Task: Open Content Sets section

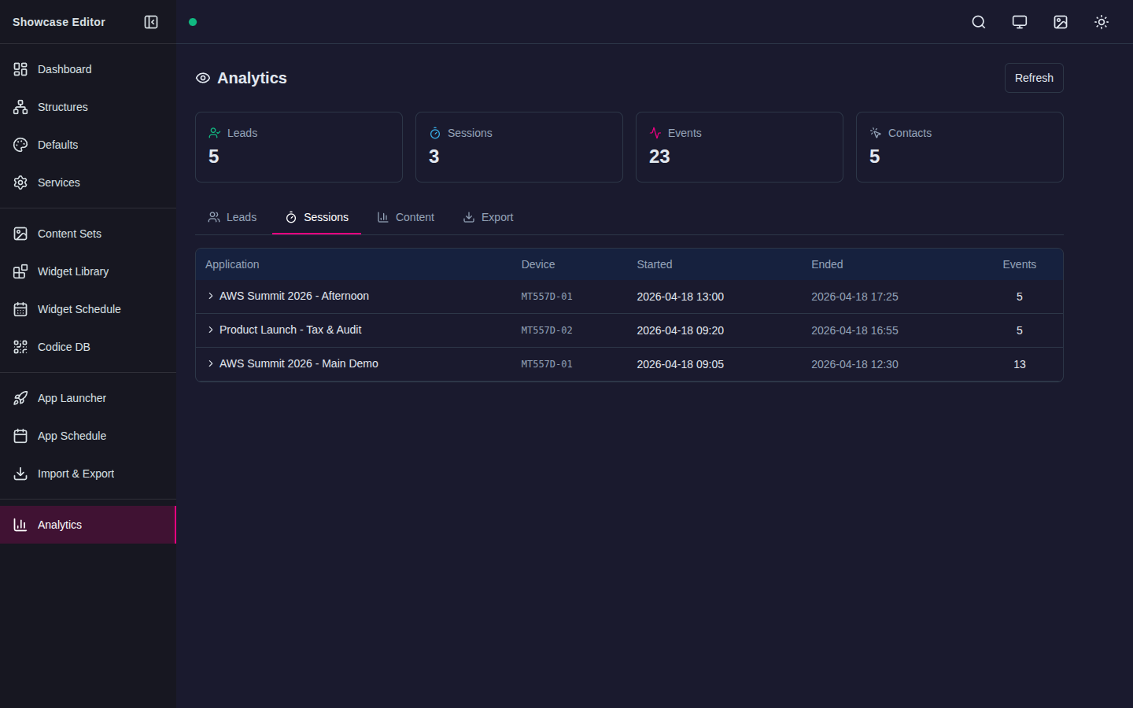Action: click(88, 234)
